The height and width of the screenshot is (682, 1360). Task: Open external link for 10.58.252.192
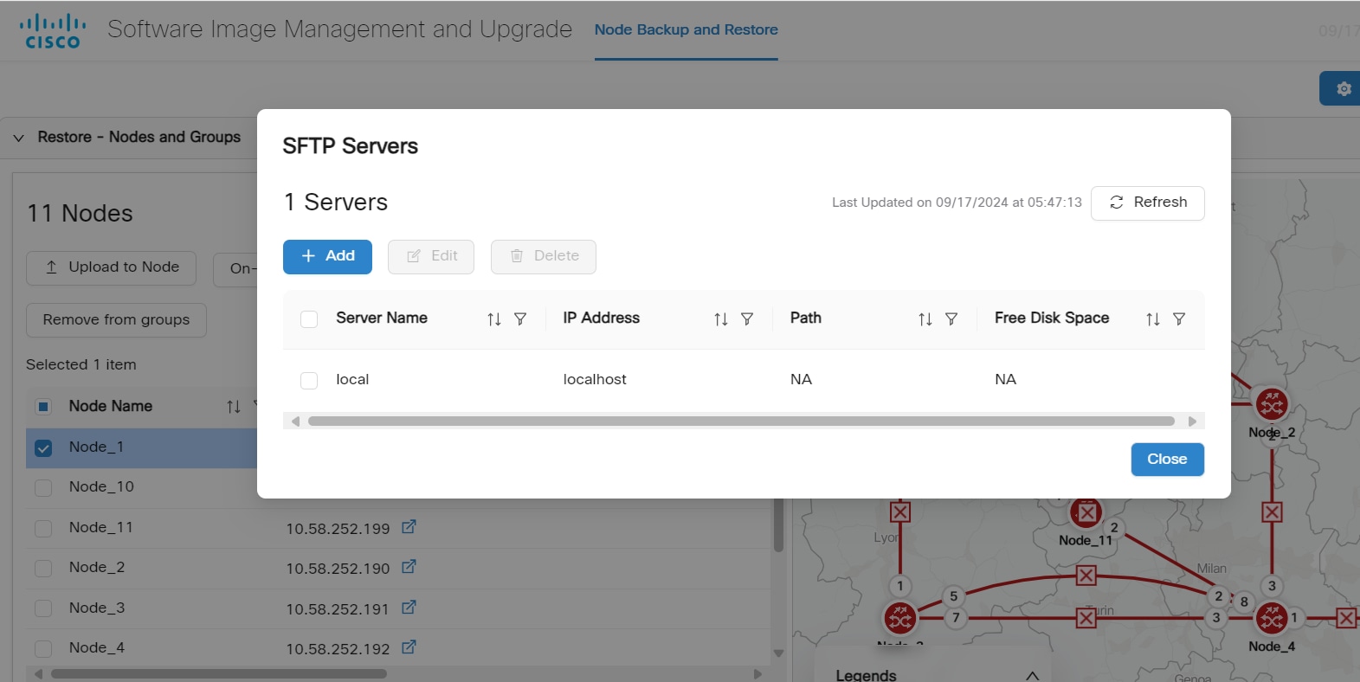(409, 647)
